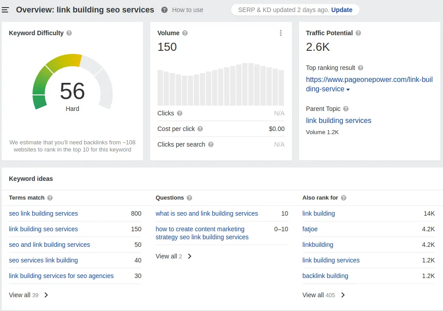Open 'link building' in Also rank for
The image size is (443, 311).
pos(318,213)
